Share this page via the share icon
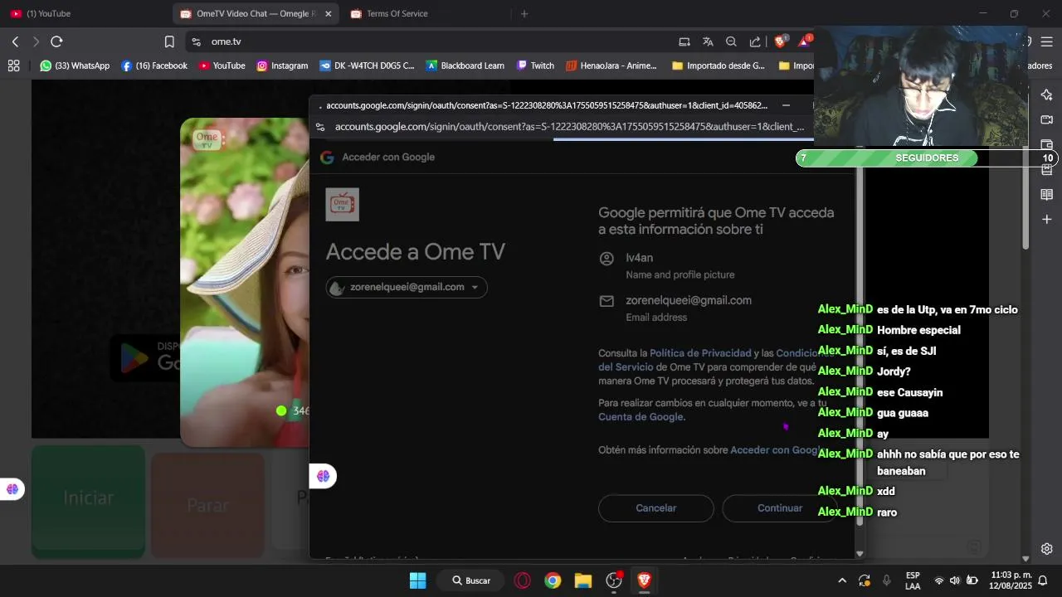Screen dimensions: 1062x597 click(755, 41)
